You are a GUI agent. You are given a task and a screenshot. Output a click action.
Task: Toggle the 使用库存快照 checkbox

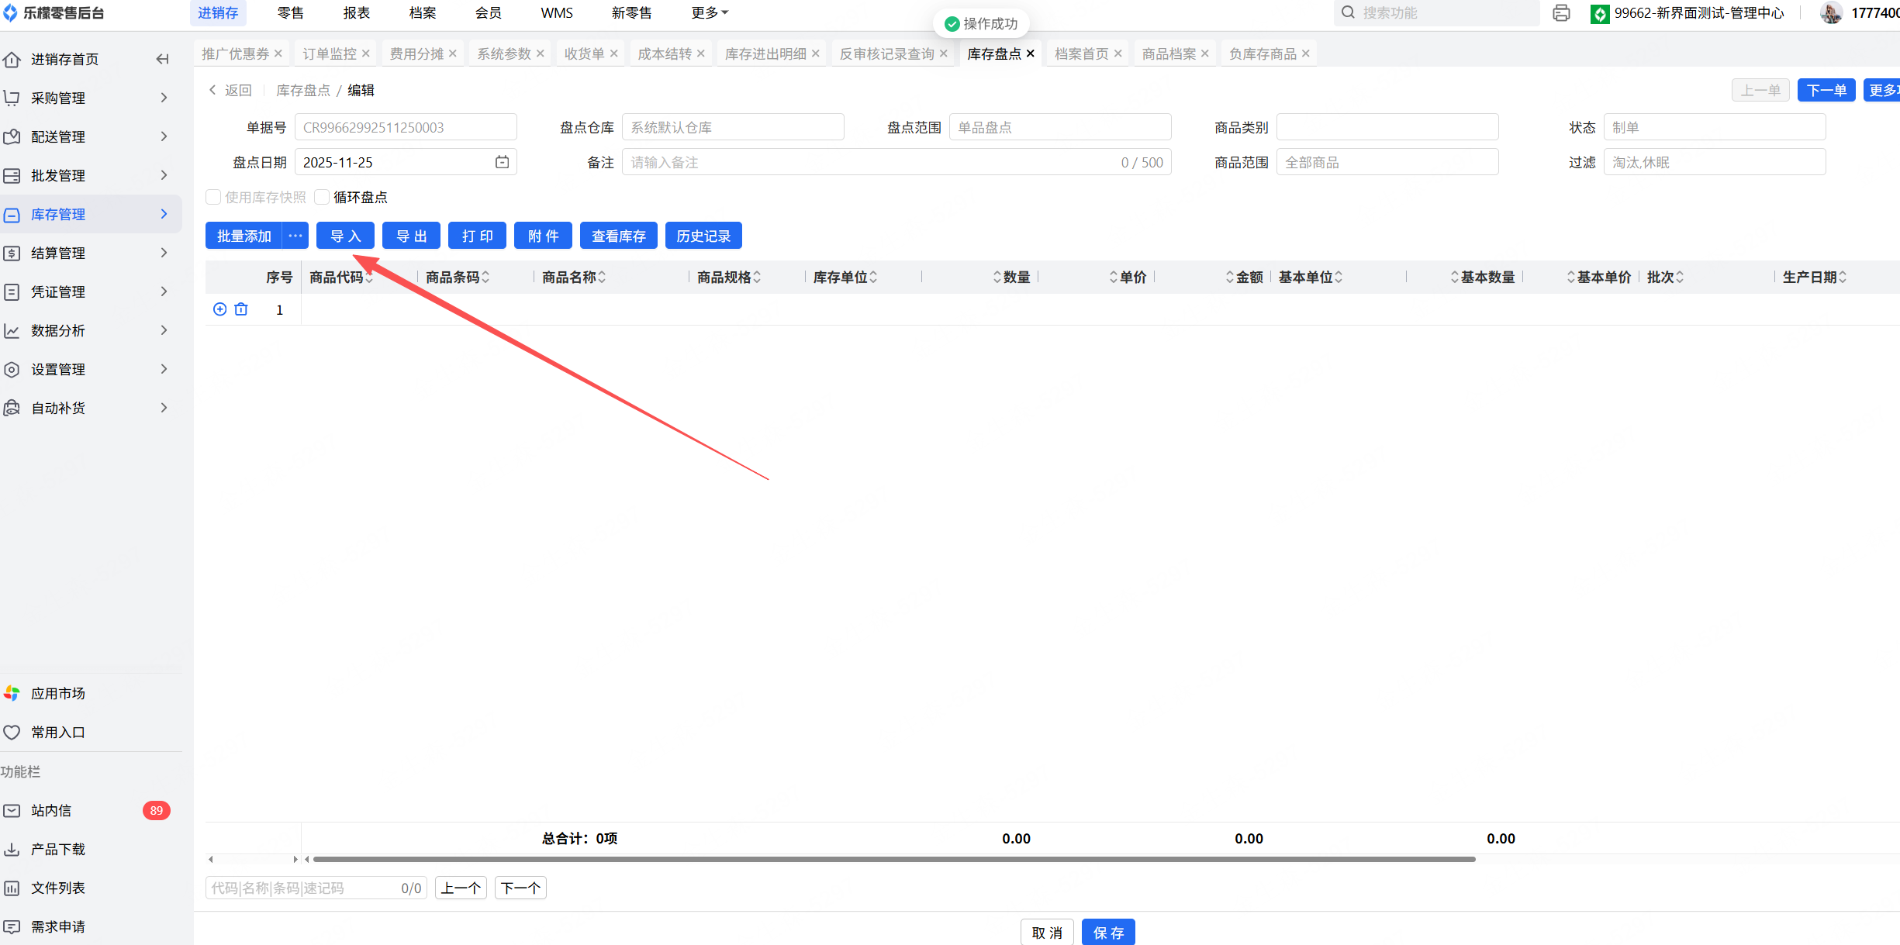coord(213,197)
